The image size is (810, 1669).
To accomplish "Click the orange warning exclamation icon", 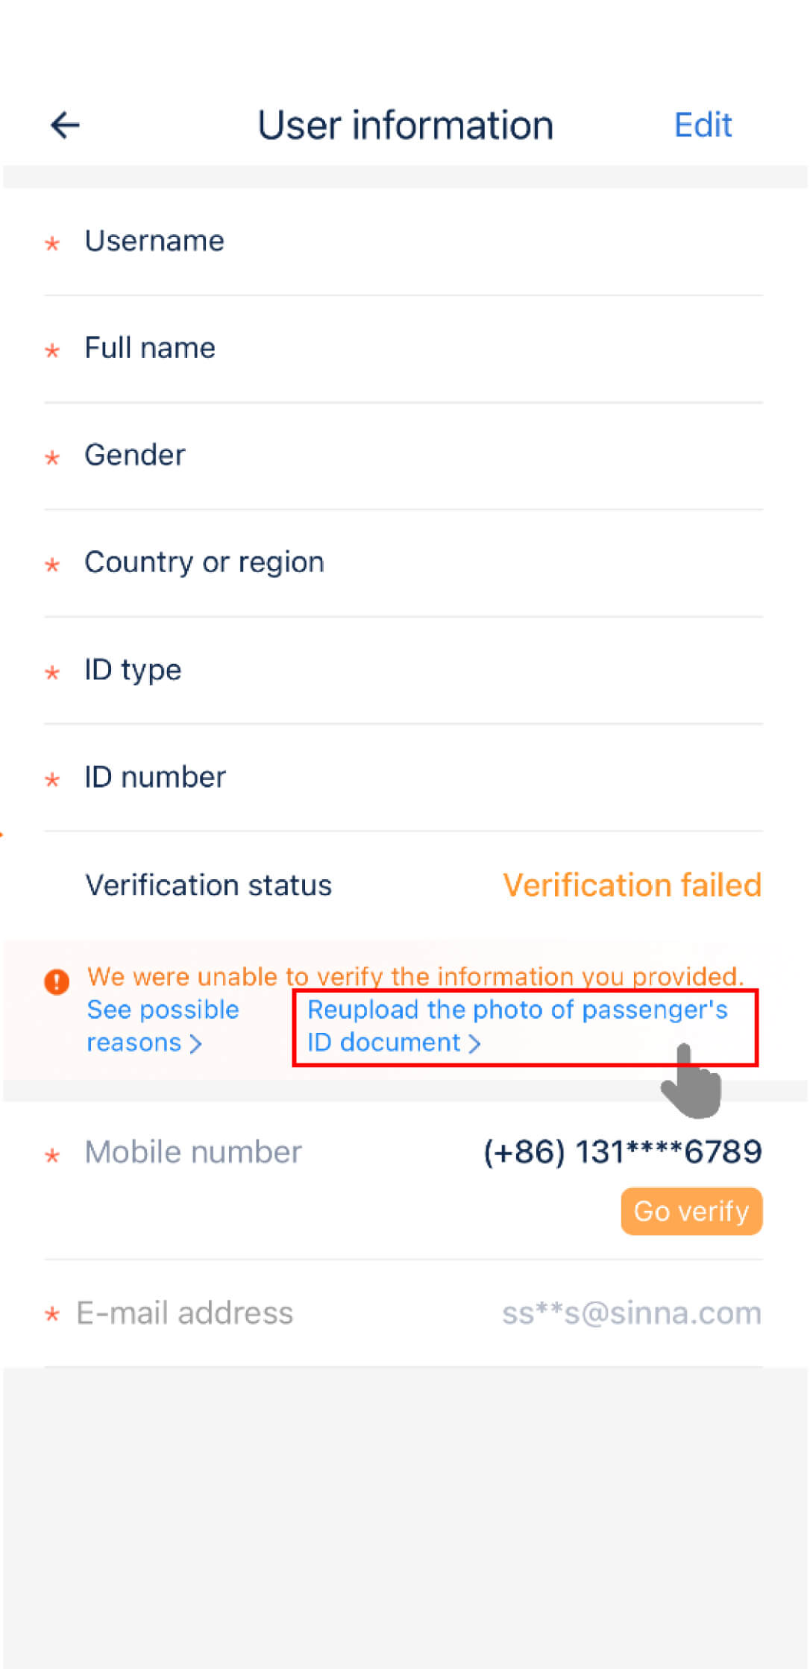I will [57, 981].
